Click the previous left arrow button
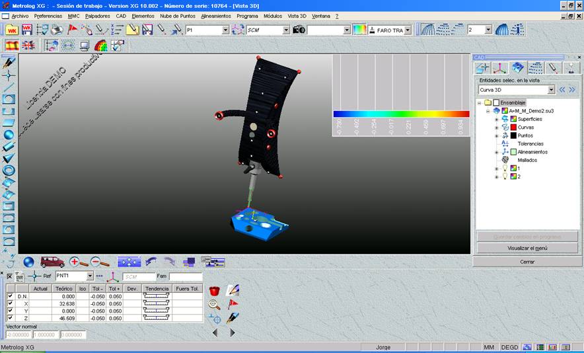 point(215,333)
